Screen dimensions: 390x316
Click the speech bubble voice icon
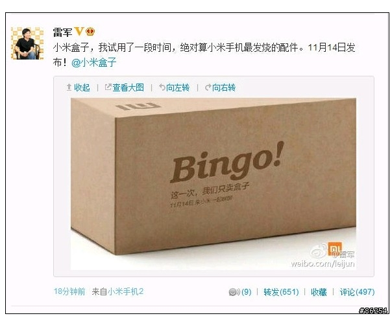pos(234,292)
